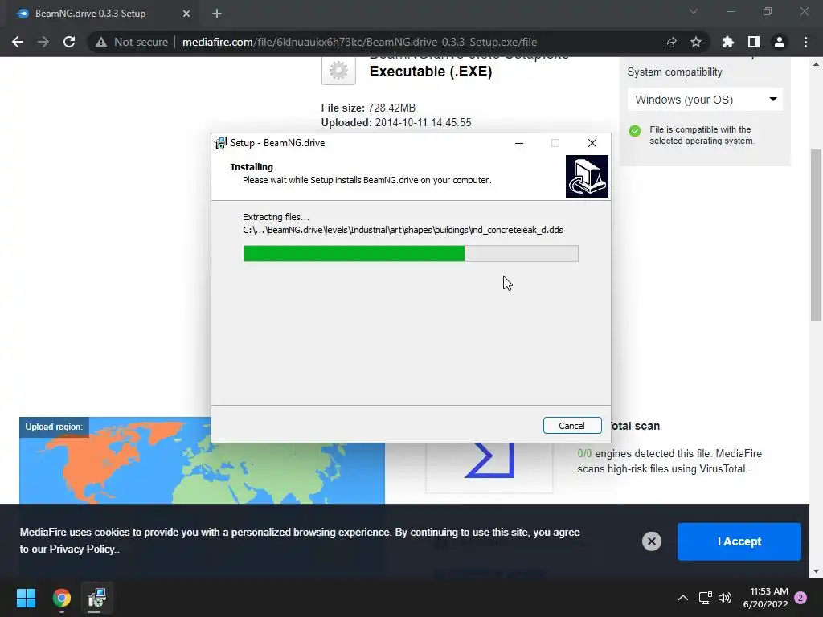Open the Privacy Policy link
Image resolution: width=823 pixels, height=617 pixels.
pyautogui.click(x=82, y=550)
